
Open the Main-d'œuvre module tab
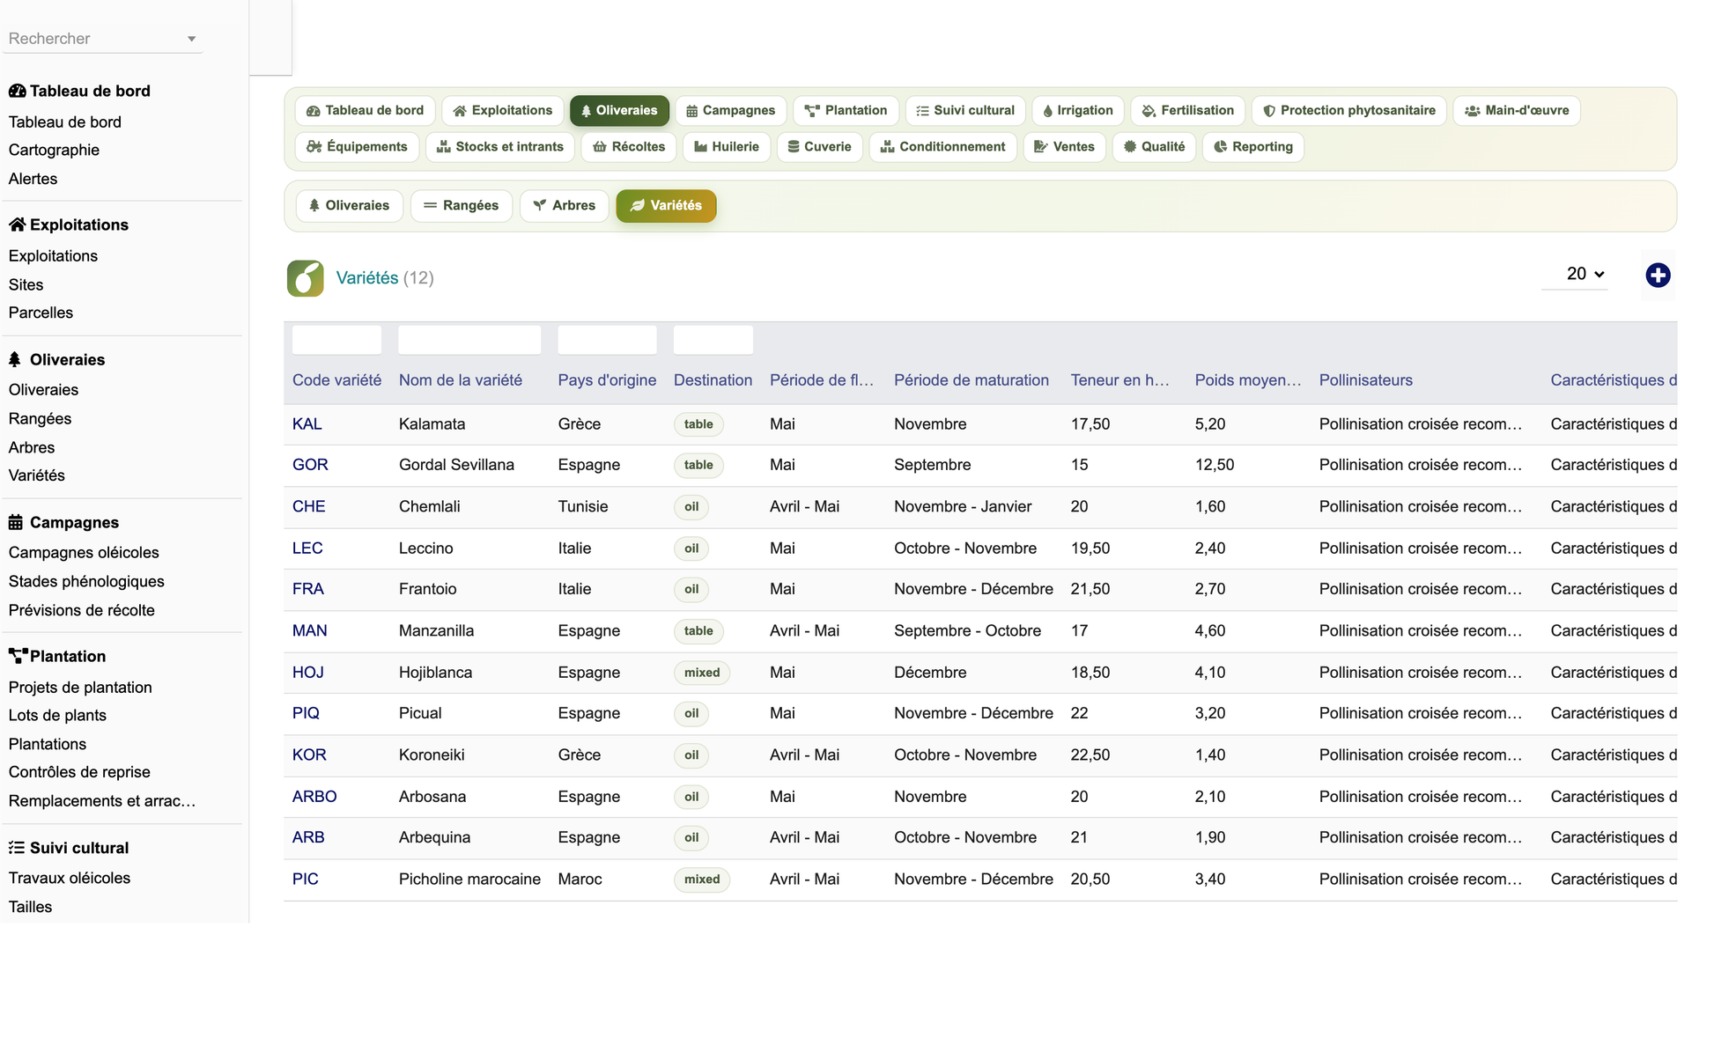tap(1517, 111)
